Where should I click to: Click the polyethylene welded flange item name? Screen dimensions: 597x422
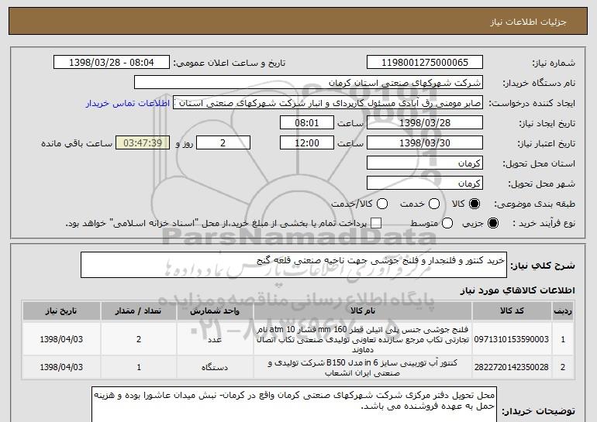(x=363, y=339)
